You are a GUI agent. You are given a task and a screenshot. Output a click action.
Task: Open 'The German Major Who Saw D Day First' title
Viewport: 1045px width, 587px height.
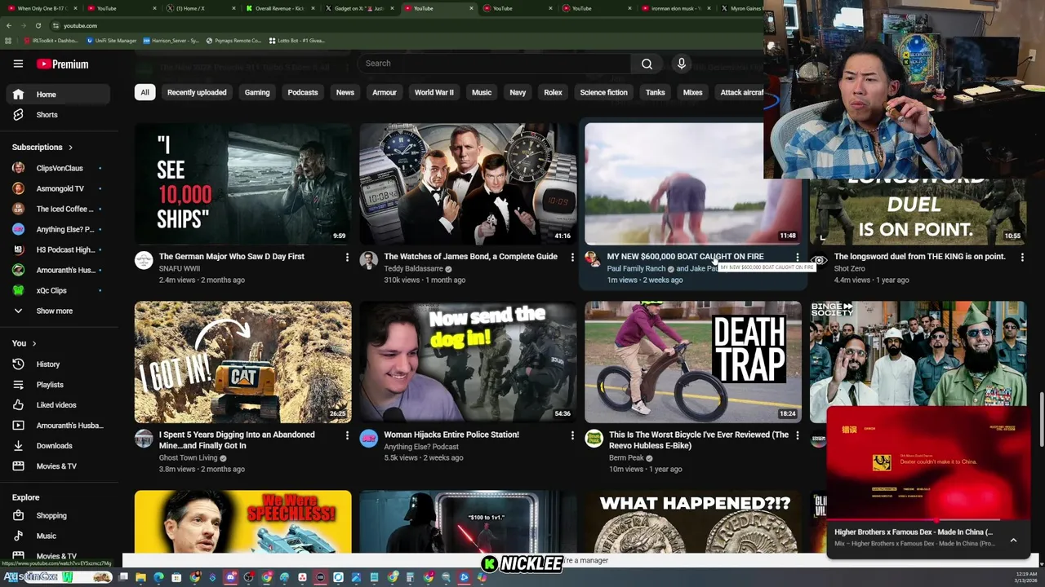(x=231, y=257)
